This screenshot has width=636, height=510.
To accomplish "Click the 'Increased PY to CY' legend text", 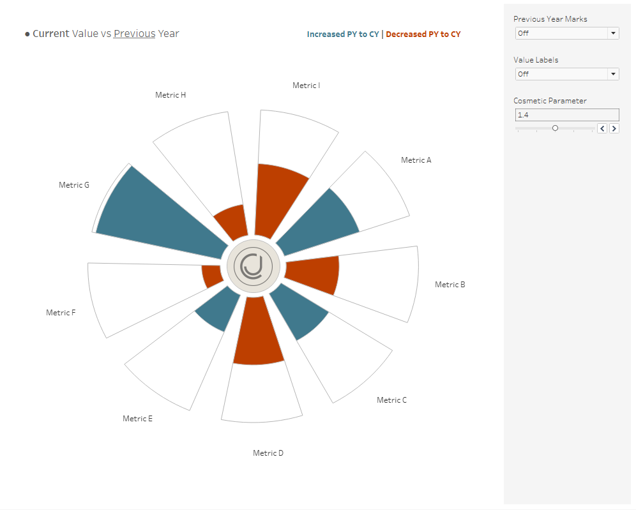I will click(x=342, y=34).
